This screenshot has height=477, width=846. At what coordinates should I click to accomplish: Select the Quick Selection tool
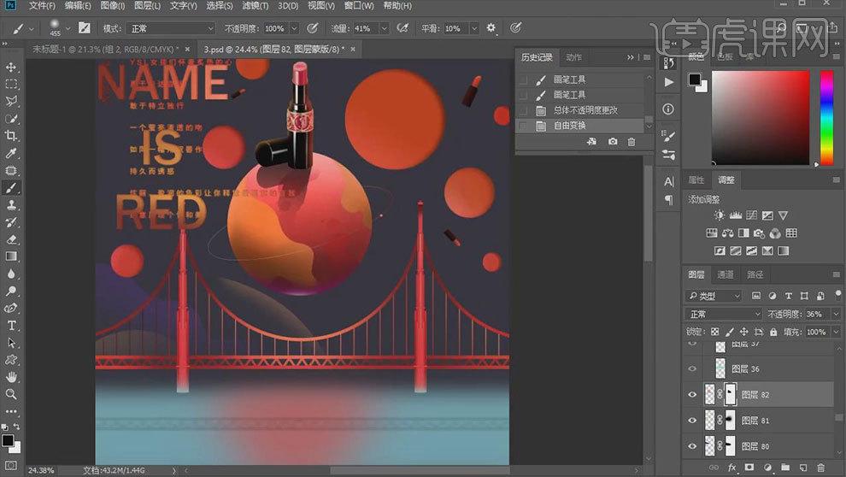11,119
